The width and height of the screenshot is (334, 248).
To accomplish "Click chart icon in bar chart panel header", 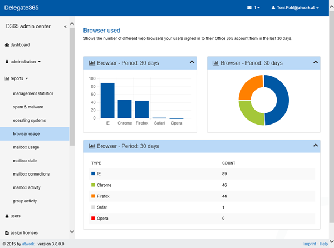I will click(x=92, y=63).
